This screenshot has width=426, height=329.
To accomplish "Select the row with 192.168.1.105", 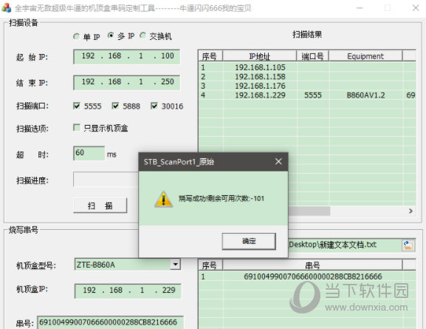I will [307, 67].
